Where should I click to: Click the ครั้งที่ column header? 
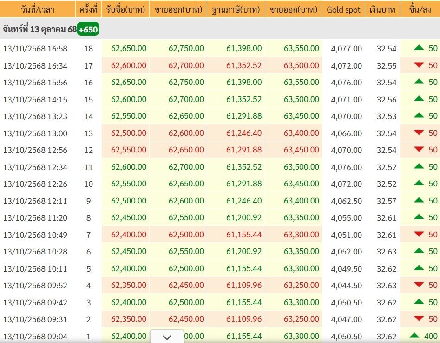tap(88, 10)
